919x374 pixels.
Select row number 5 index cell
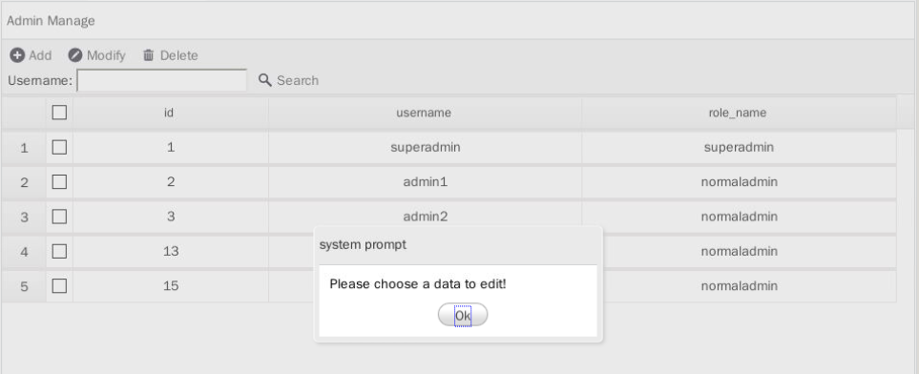[24, 286]
